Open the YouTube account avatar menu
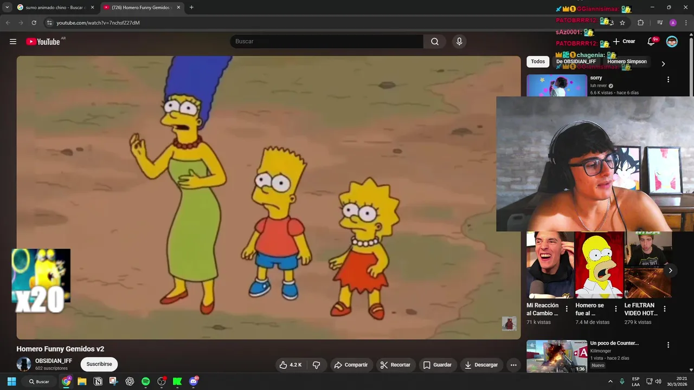Screen dimensions: 694x390 (x=672, y=42)
